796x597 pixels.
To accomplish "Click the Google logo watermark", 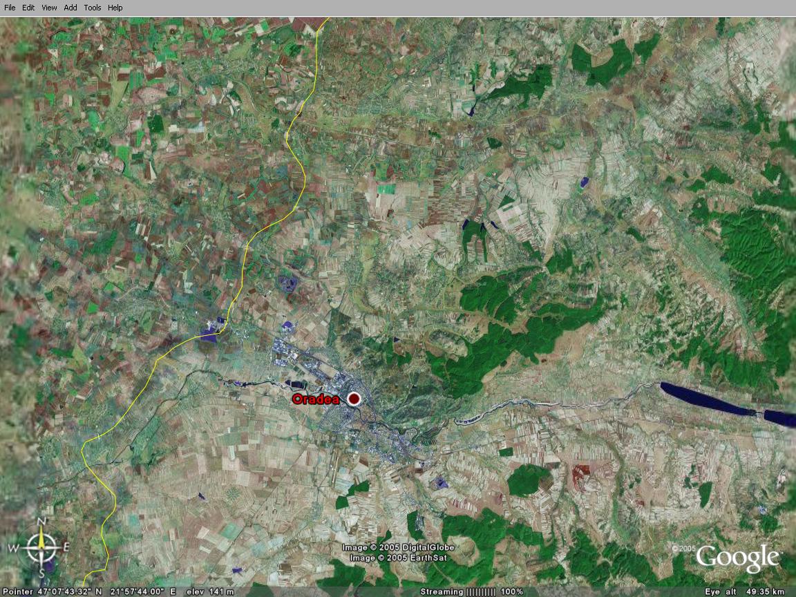I will tap(737, 558).
